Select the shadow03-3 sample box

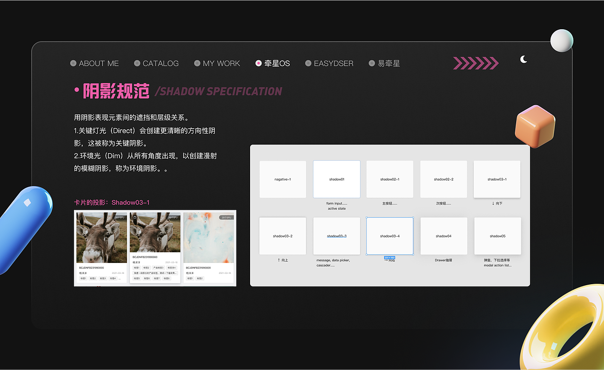pyautogui.click(x=336, y=236)
